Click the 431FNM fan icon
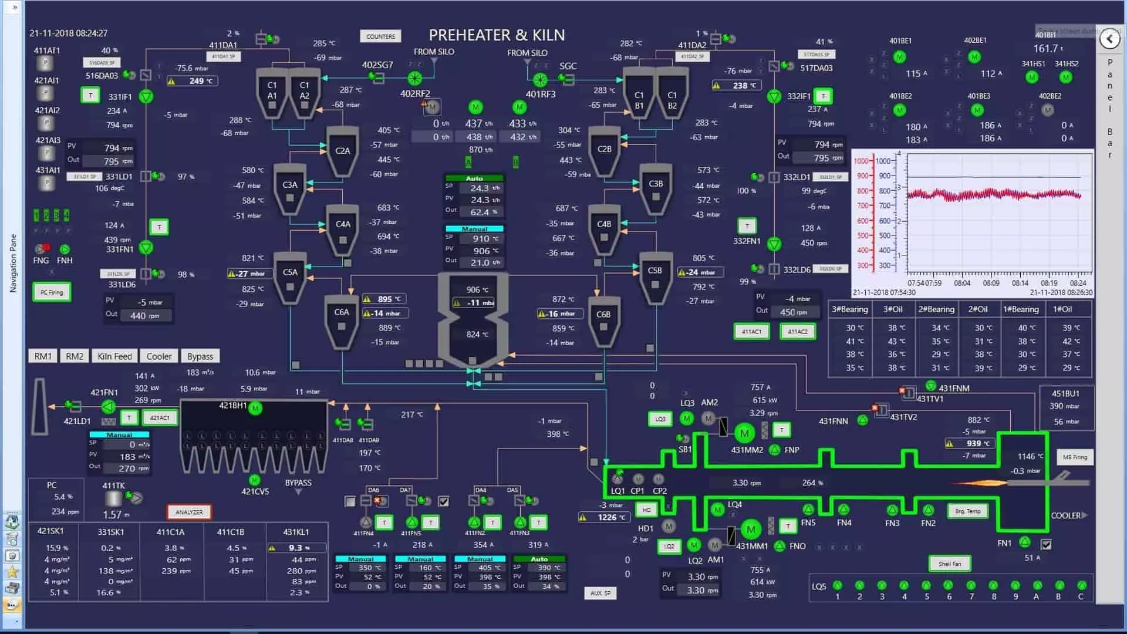The height and width of the screenshot is (634, 1127). [x=930, y=386]
